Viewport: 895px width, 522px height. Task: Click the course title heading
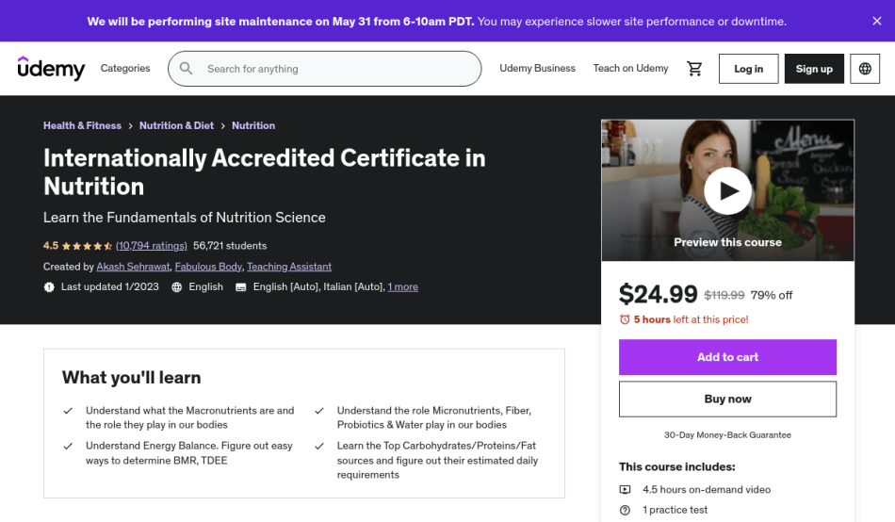[265, 171]
